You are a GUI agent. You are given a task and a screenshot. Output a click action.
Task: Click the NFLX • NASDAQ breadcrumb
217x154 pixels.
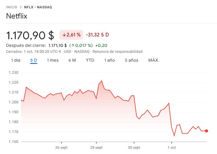(x=38, y=7)
